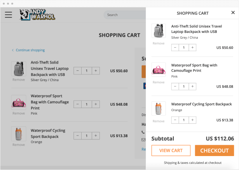239x170 pixels.
Task: Close the shopping cart side panel
Action: coord(233,12)
